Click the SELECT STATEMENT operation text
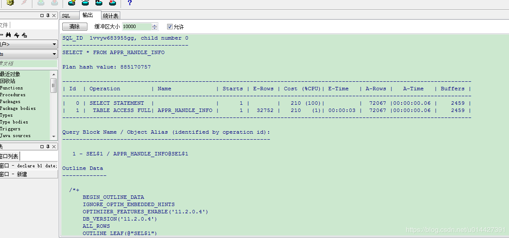Image resolution: width=509 pixels, height=238 pixels. [116, 103]
